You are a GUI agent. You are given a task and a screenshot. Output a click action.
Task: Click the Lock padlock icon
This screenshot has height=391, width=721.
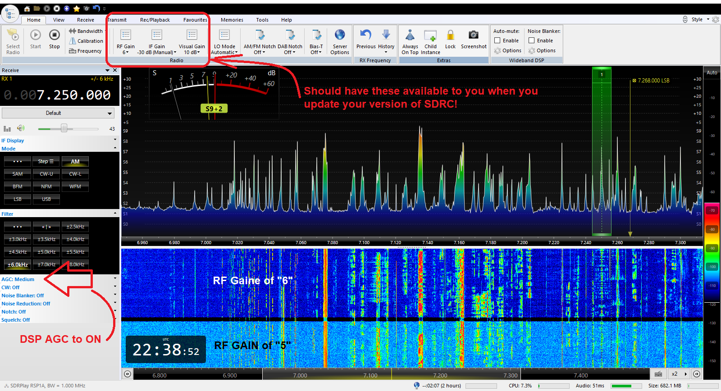pos(450,35)
